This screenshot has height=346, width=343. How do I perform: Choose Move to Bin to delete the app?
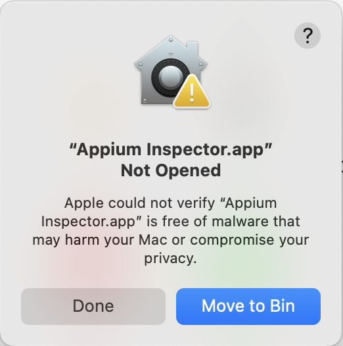pos(248,307)
